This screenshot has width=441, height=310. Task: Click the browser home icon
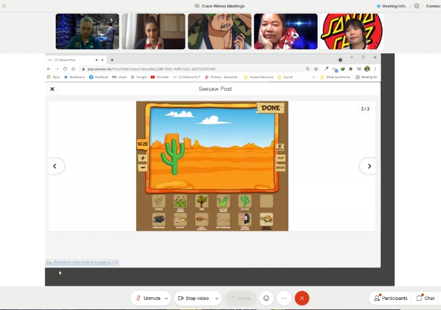(x=73, y=69)
